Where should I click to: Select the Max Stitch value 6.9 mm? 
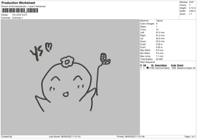(160, 50)
